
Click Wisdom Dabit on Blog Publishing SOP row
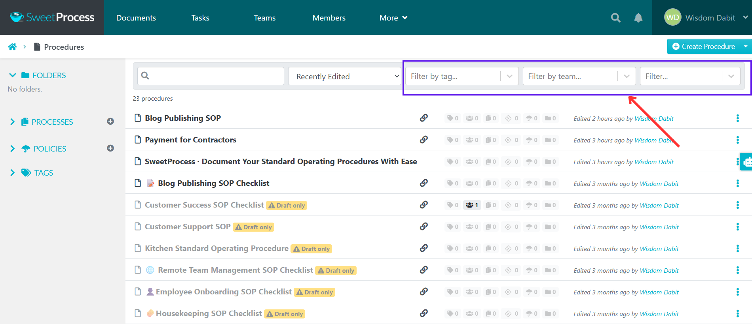(654, 118)
